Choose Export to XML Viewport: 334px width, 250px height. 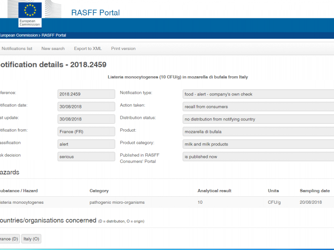(88, 48)
